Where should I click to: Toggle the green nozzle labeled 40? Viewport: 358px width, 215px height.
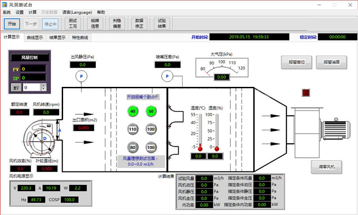[x=133, y=111]
